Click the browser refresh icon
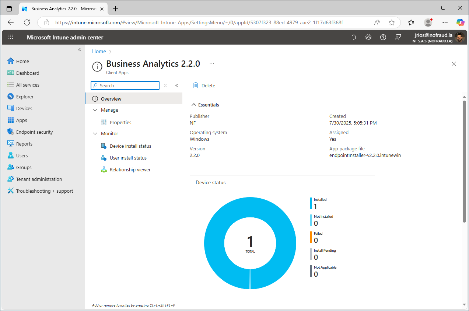This screenshot has width=469, height=311. pyautogui.click(x=27, y=22)
